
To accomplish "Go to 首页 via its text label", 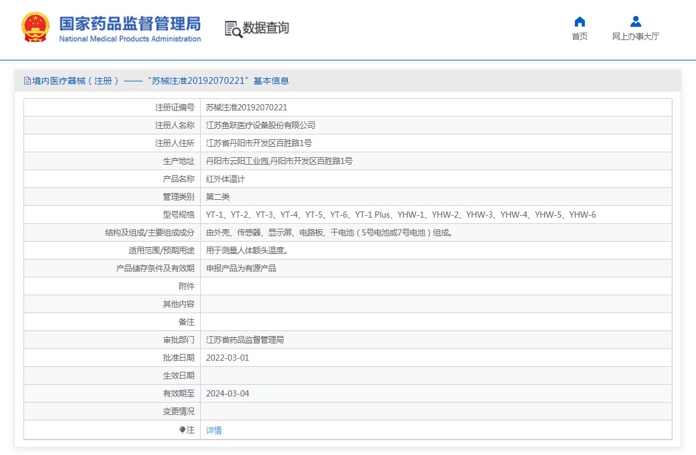I will coord(579,37).
